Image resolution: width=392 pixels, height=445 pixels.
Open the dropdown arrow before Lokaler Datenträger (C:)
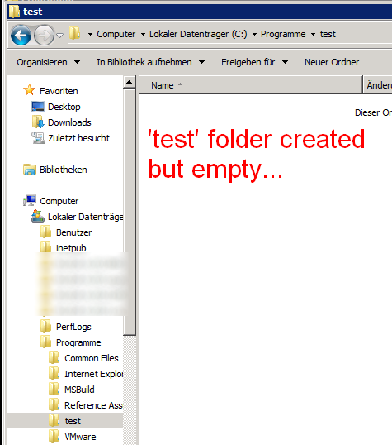(143, 35)
